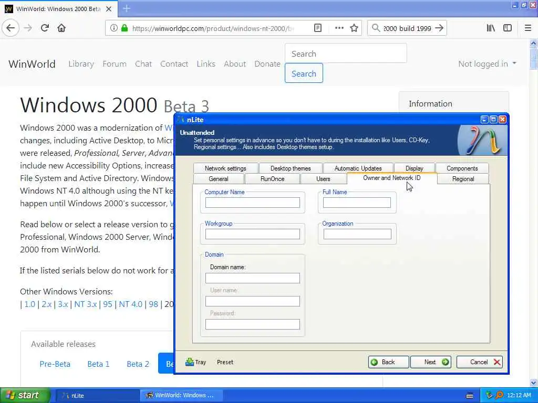The image size is (538, 403).
Task: Open the NT 3.x version link
Action: 86,304
